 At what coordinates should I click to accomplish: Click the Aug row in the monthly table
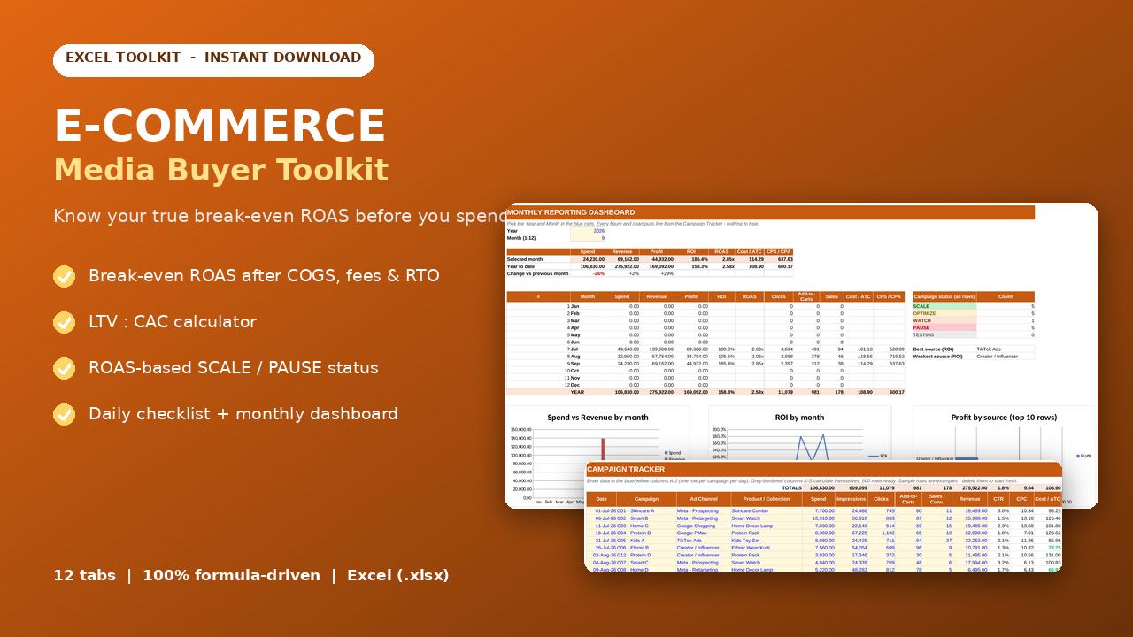(705, 357)
